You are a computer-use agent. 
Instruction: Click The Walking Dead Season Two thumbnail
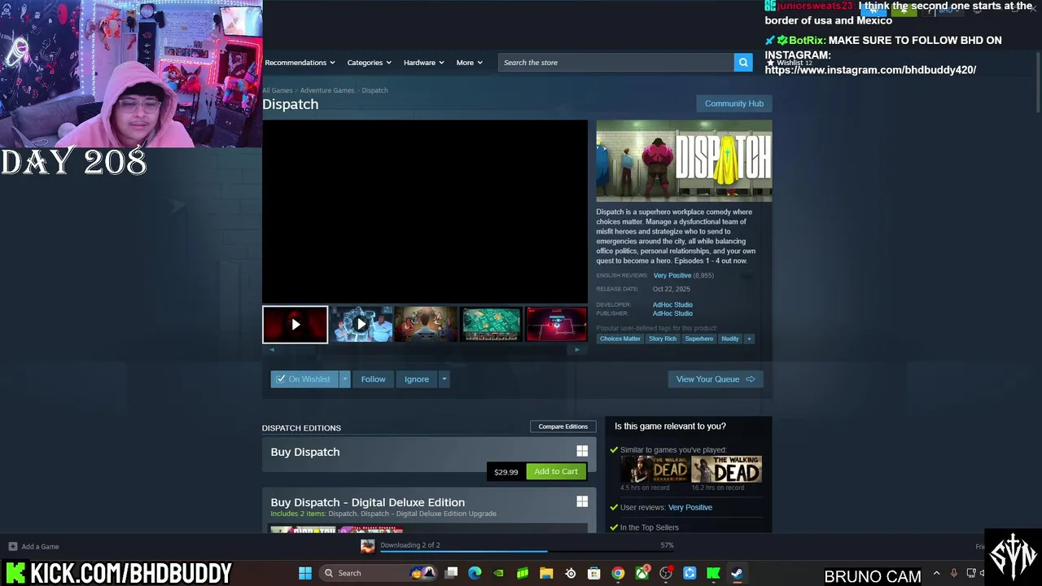(x=655, y=470)
